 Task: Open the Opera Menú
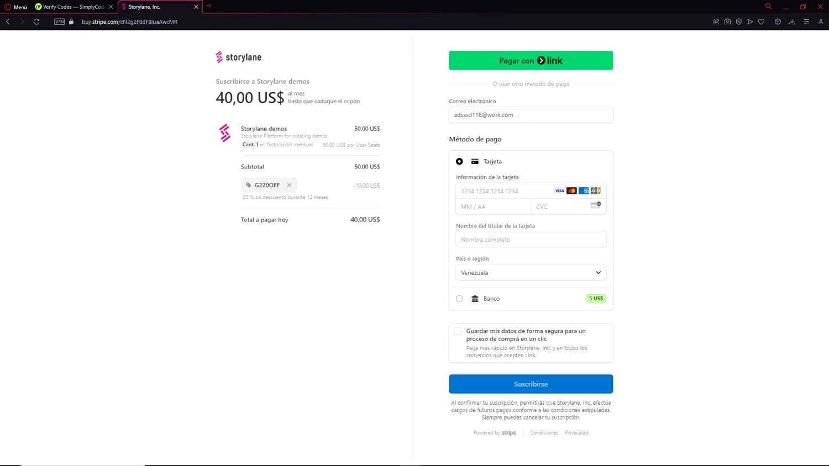pyautogui.click(x=16, y=7)
